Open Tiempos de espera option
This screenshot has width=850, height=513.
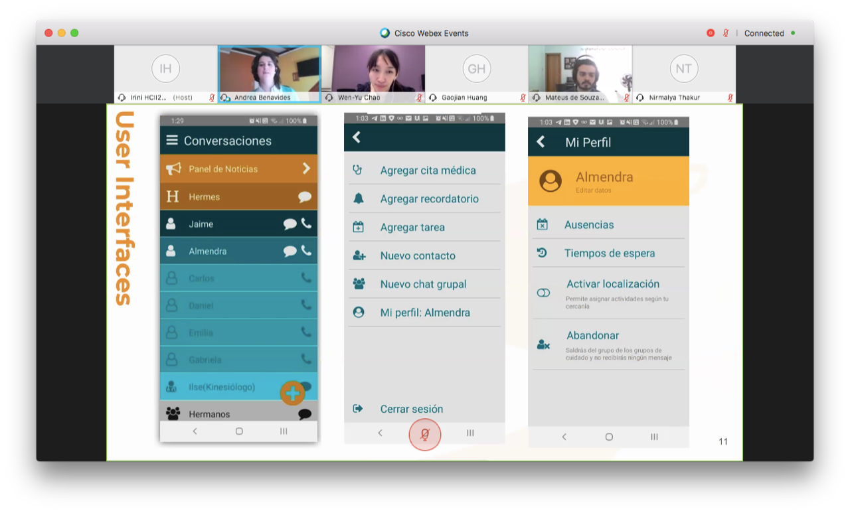click(x=609, y=253)
